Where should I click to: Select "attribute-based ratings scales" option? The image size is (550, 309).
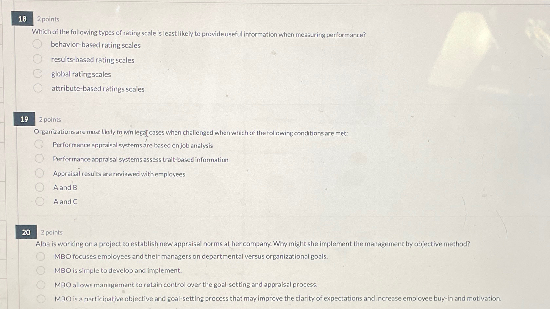[38, 87]
